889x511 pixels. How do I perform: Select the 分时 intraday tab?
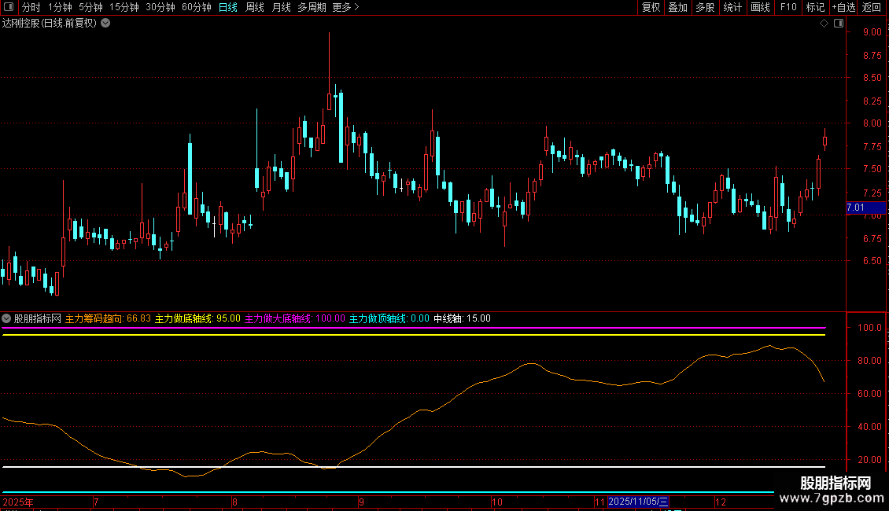[31, 7]
